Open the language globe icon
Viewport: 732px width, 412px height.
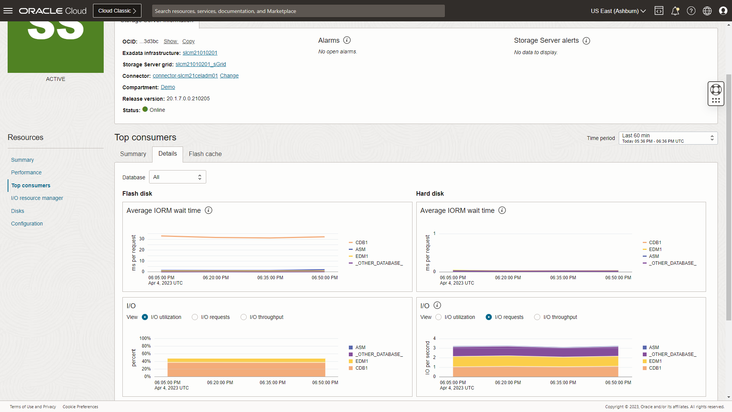coord(707,11)
